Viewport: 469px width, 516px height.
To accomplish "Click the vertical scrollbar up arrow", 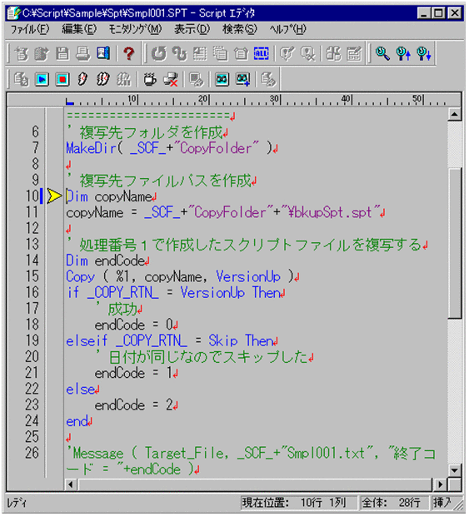I will pos(455,114).
